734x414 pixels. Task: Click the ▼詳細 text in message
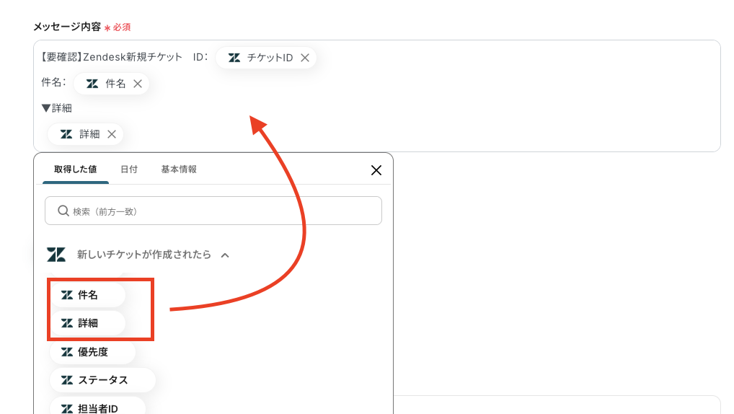tap(57, 108)
